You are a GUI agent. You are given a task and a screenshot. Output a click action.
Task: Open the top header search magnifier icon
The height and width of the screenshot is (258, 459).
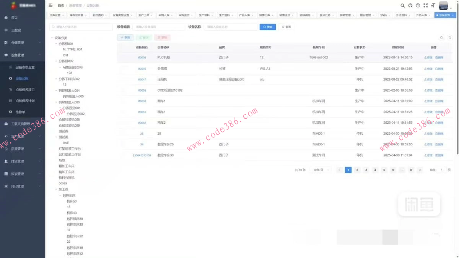(x=402, y=6)
